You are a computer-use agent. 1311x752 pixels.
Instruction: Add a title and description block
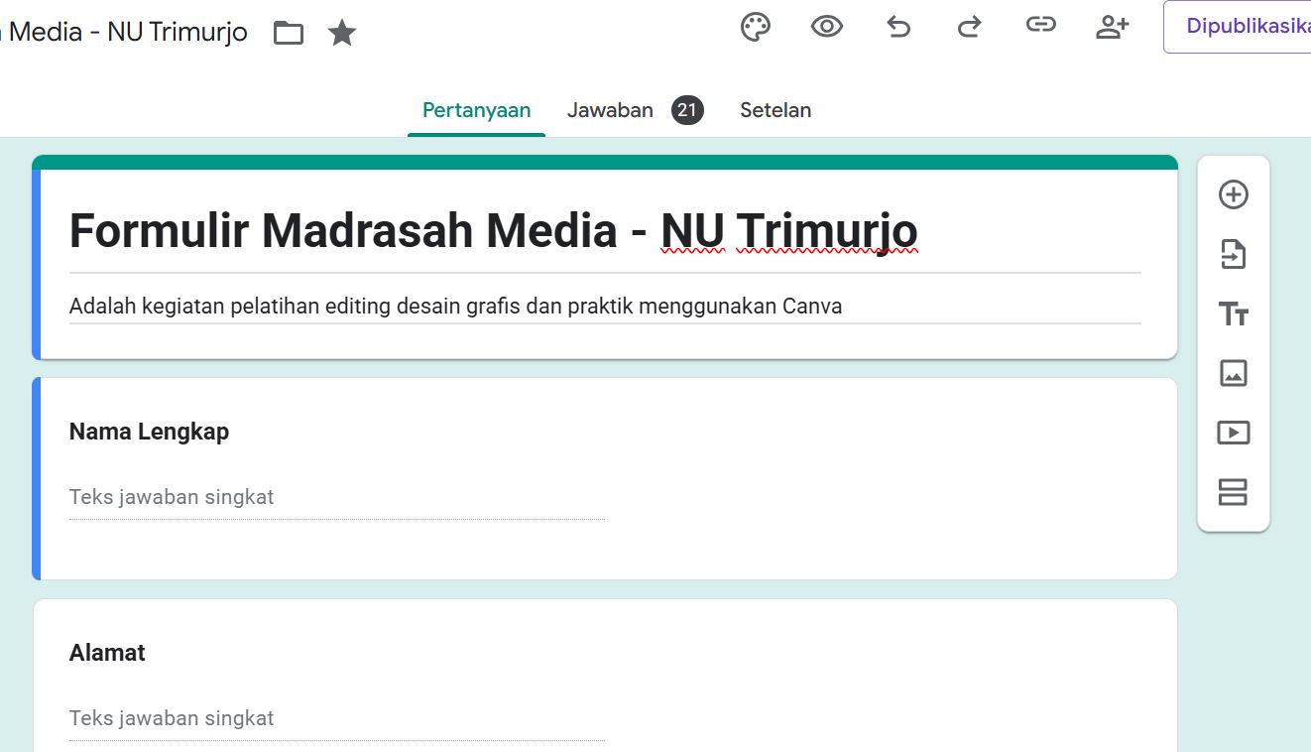pos(1235,313)
